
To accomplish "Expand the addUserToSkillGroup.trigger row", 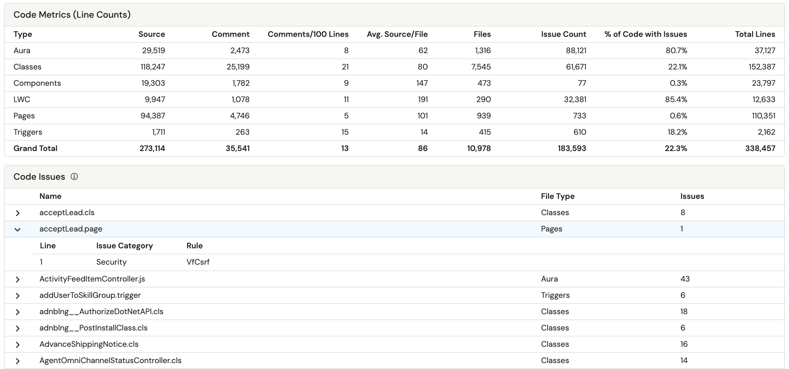I will (17, 296).
